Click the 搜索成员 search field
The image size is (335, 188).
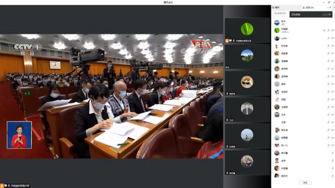[x=283, y=14]
